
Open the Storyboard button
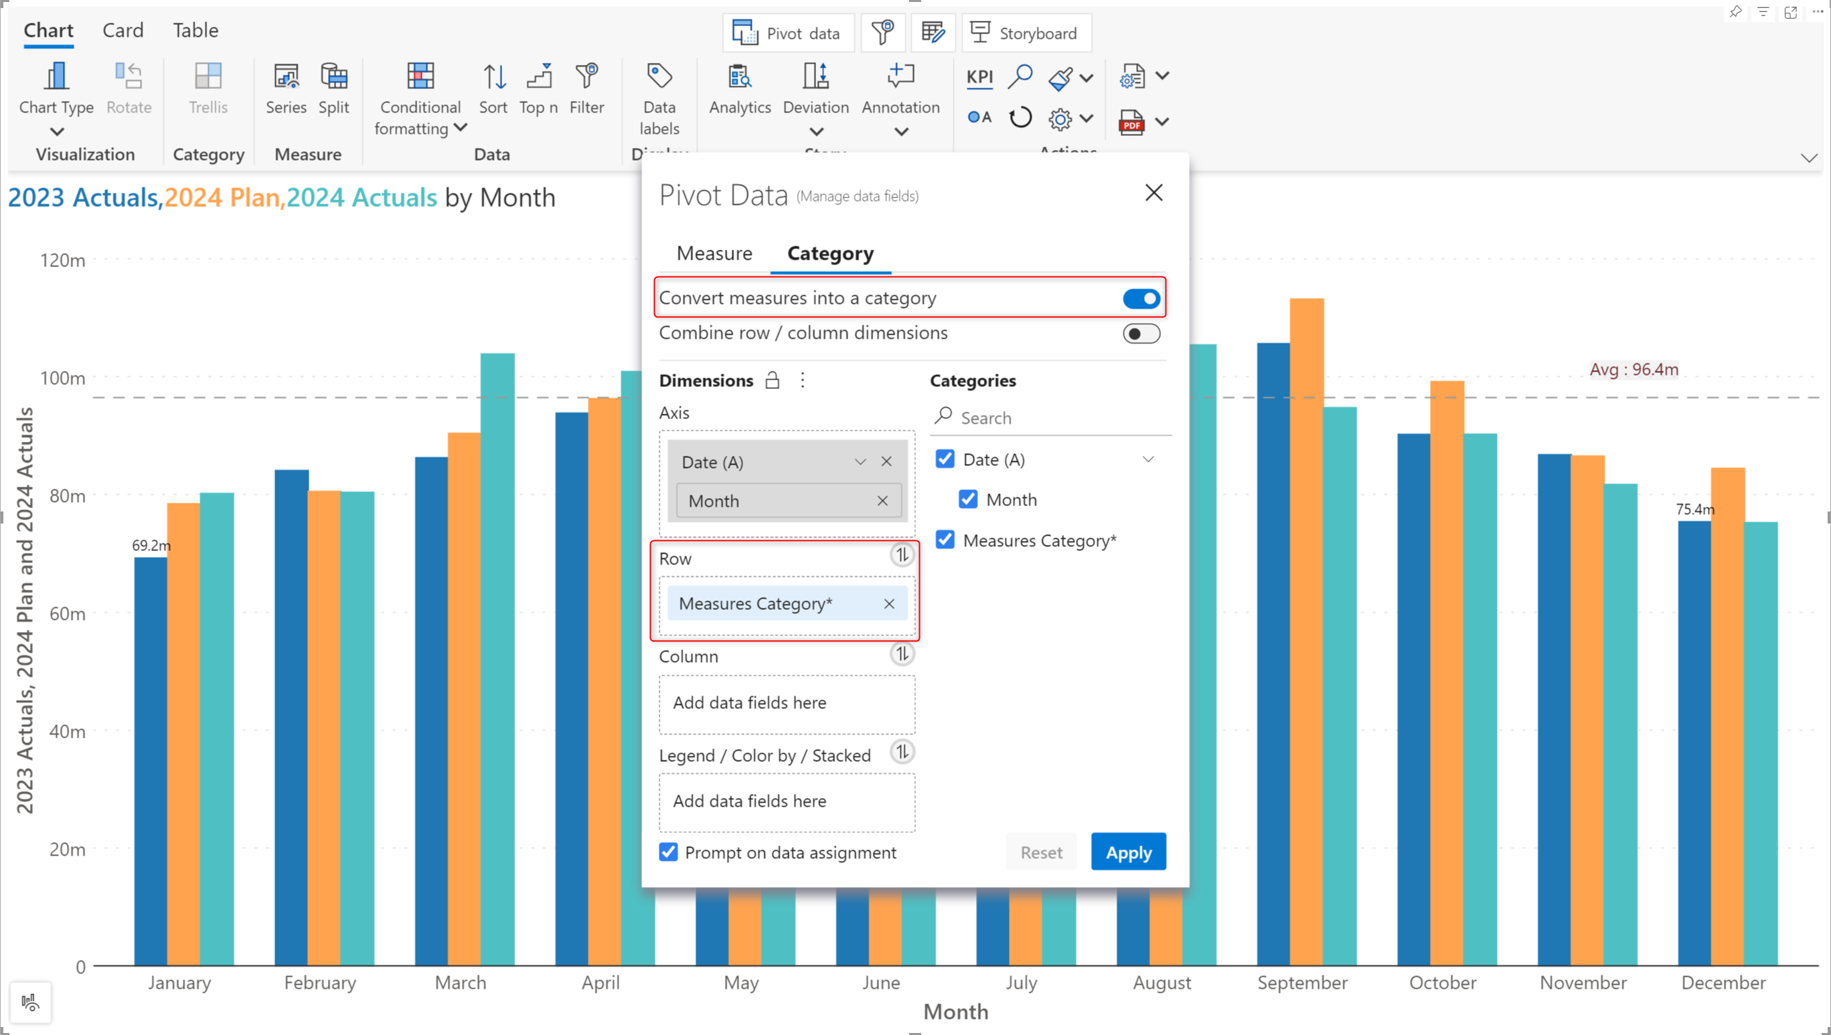[x=1026, y=33]
